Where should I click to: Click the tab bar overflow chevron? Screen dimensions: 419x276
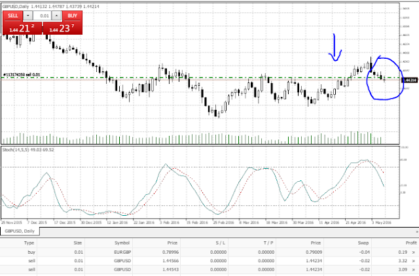pos(417,232)
